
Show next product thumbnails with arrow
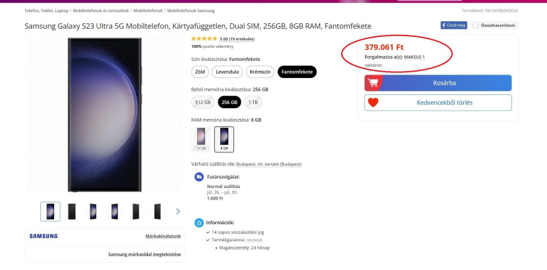(x=178, y=211)
